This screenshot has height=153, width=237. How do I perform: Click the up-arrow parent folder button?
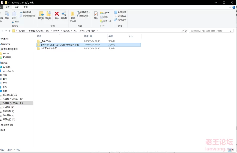click(x=9, y=30)
